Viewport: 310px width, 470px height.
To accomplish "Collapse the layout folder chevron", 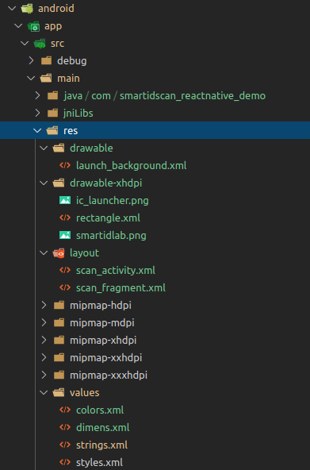I will tap(44, 253).
